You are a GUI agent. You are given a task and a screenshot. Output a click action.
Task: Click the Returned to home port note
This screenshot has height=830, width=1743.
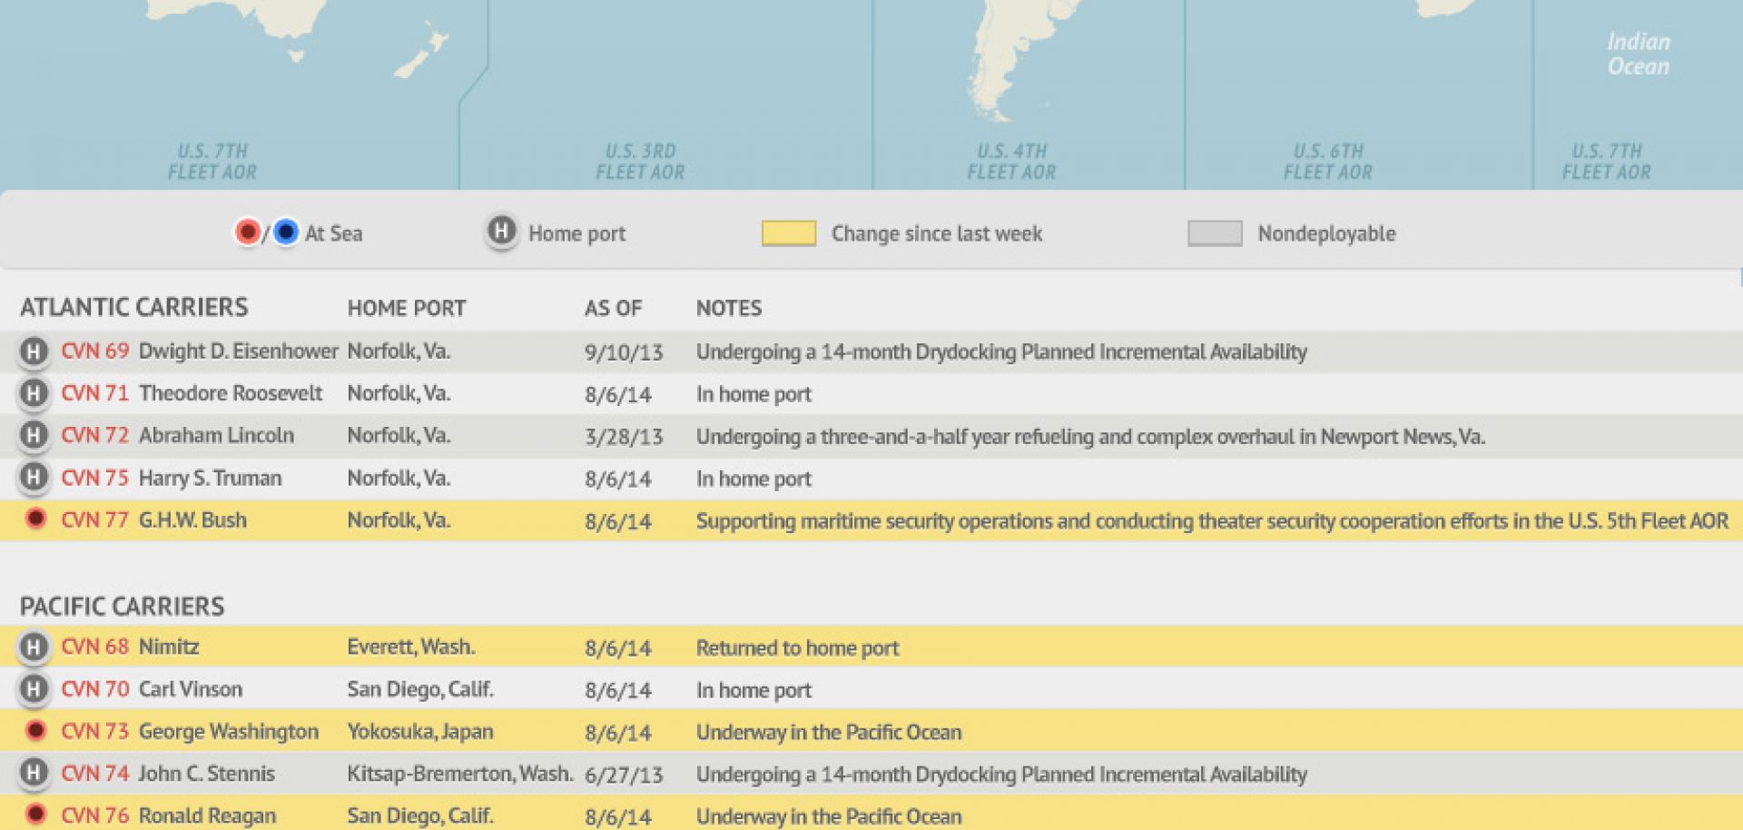tap(797, 647)
